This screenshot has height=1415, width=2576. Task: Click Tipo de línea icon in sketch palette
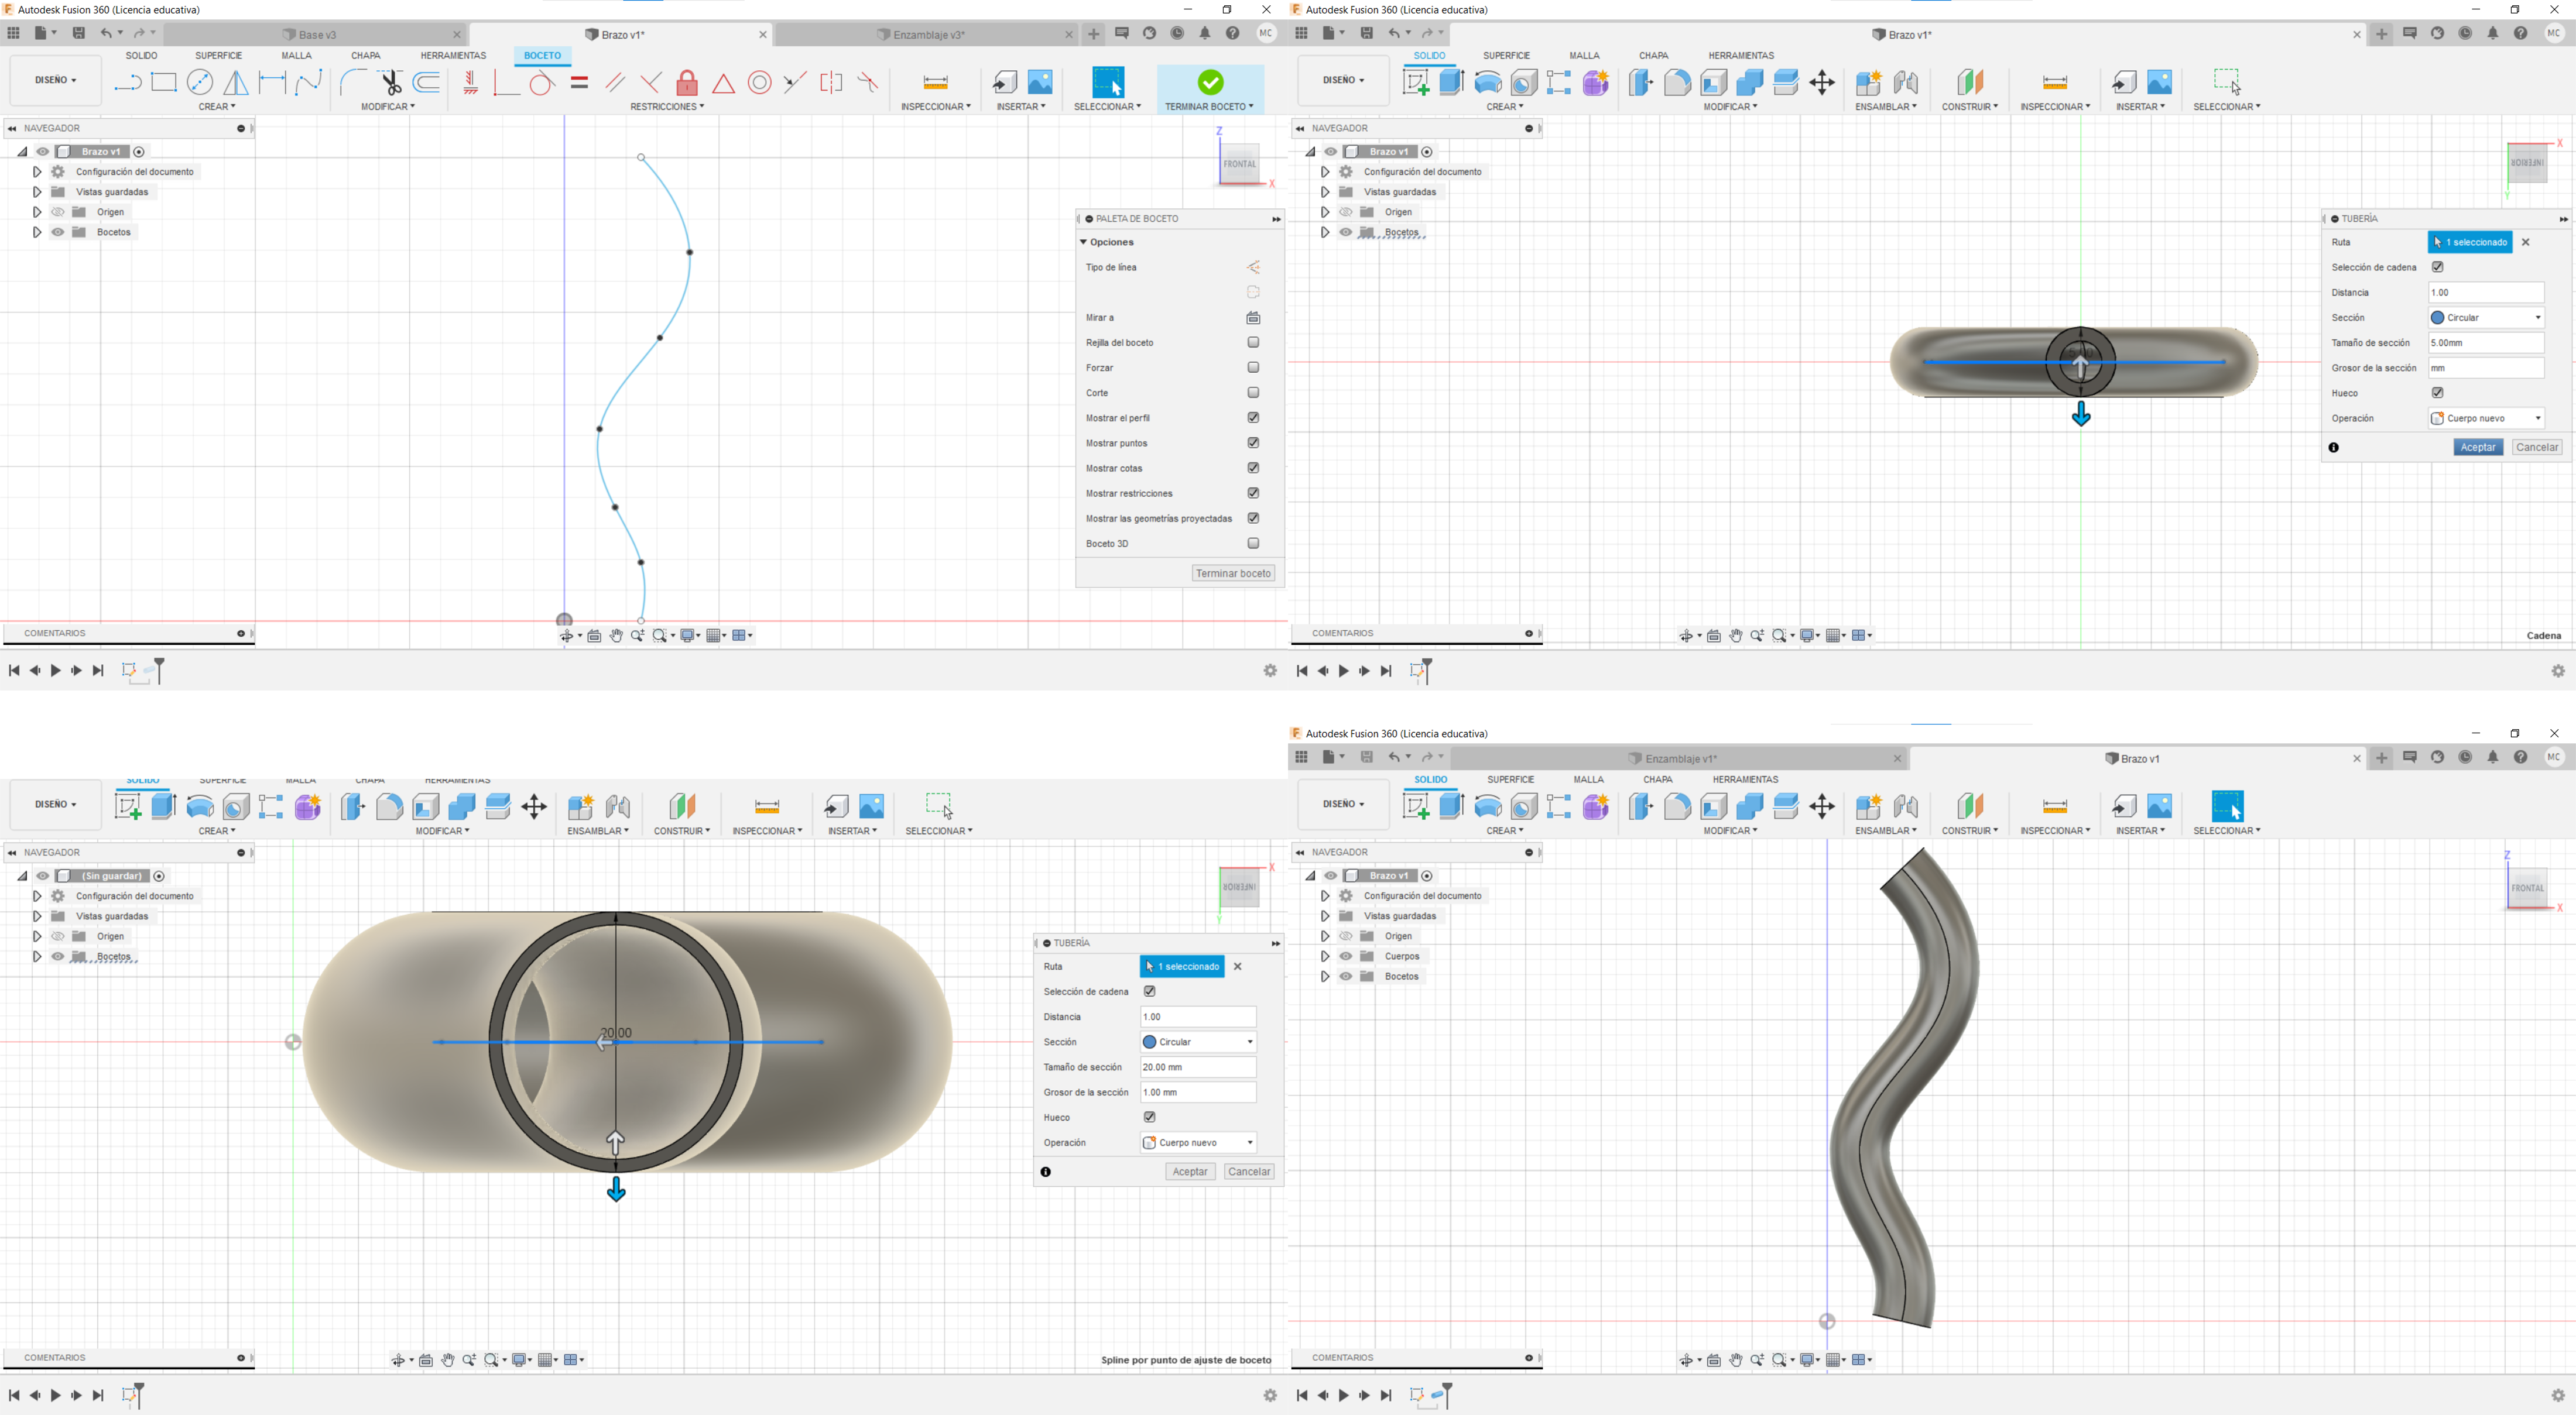tap(1253, 268)
